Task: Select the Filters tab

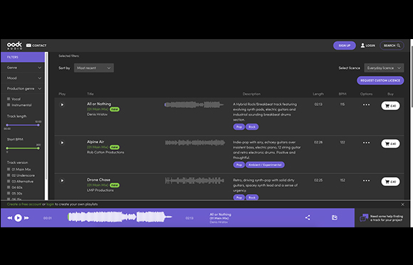Action: click(x=23, y=57)
